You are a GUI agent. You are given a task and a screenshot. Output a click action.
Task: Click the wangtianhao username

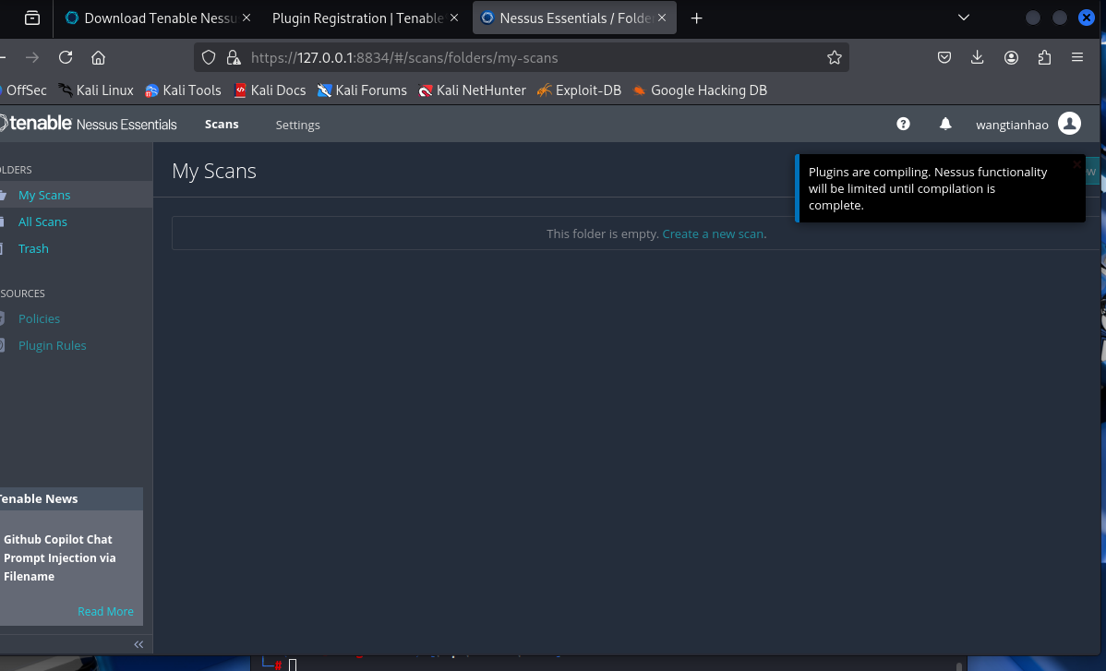[1012, 125]
